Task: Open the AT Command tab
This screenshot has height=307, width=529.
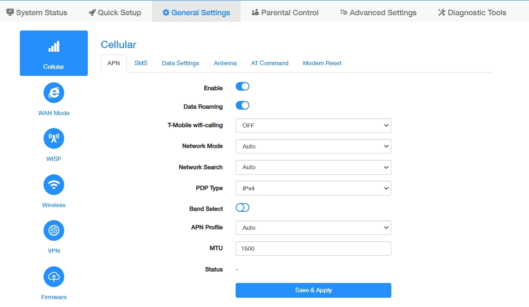Action: tap(269, 63)
